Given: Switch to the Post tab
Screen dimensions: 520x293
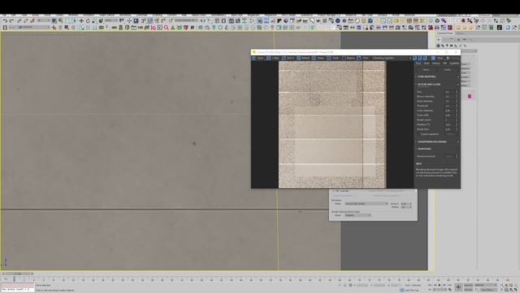Looking at the screenshot, I should coord(418,63).
